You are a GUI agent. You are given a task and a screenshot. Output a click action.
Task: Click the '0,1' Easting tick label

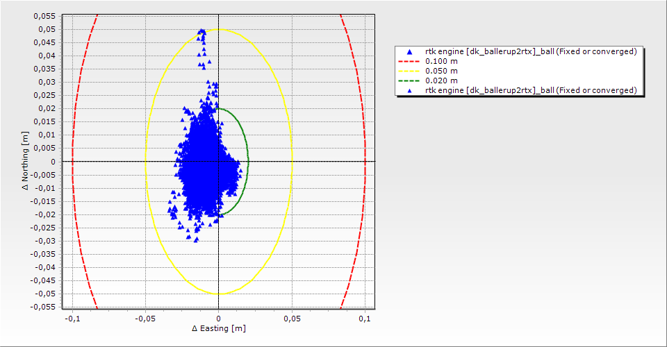coord(365,319)
